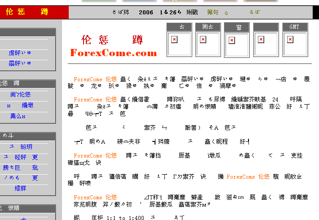Open the 虏矸ぃゅ sidebar link
The width and height of the screenshot is (319, 220).
20,53
